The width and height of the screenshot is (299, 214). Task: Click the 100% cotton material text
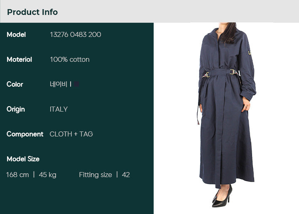[x=70, y=59]
